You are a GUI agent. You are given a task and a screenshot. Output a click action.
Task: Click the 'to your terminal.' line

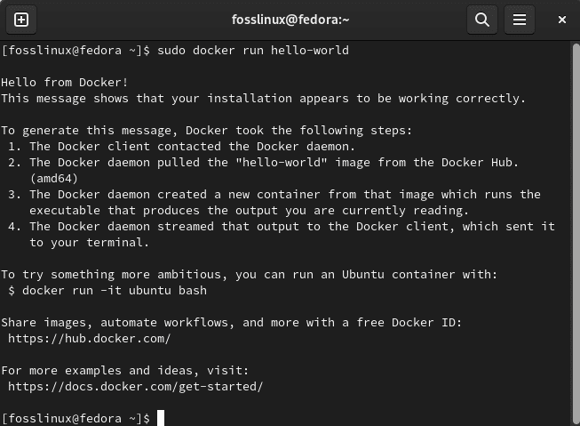coord(89,243)
